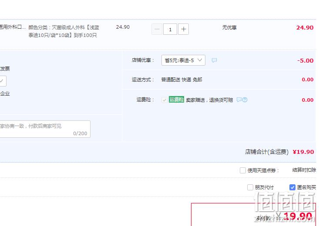The image size is (319, 226).
Task: Click the message icon beside the 店铺优惠 dropdown
Action: pyautogui.click(x=214, y=60)
